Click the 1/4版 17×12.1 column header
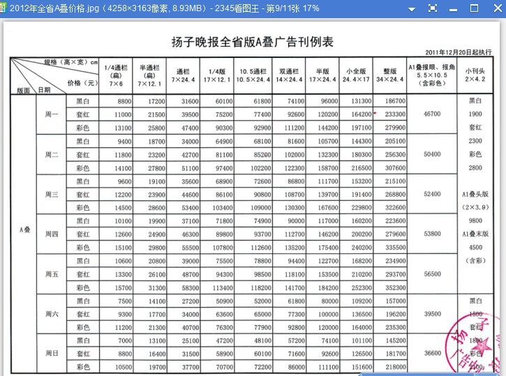 tap(217, 75)
